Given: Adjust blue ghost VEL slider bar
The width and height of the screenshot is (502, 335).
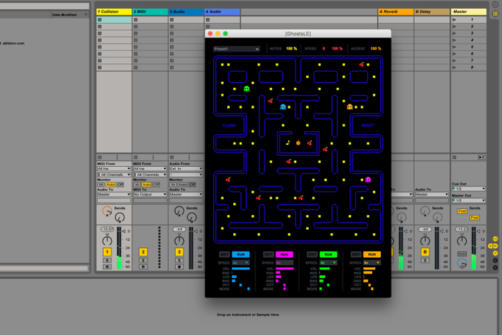Looking at the screenshot, I should click(240, 269).
